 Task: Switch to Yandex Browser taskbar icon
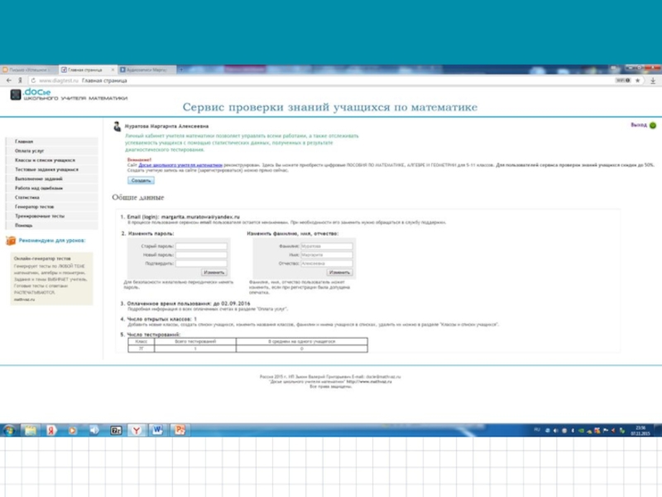tap(137, 430)
